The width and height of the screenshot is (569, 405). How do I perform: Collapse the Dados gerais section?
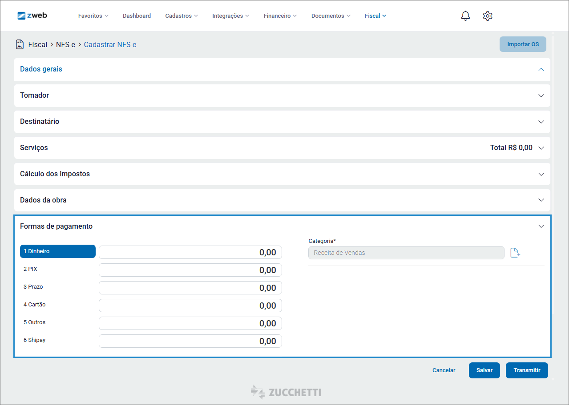click(x=541, y=69)
